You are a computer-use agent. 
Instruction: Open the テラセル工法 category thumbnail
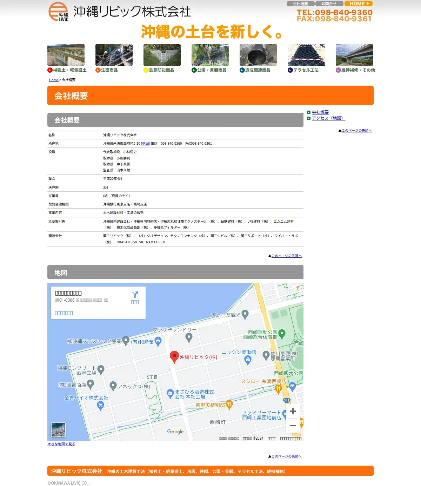tap(306, 55)
